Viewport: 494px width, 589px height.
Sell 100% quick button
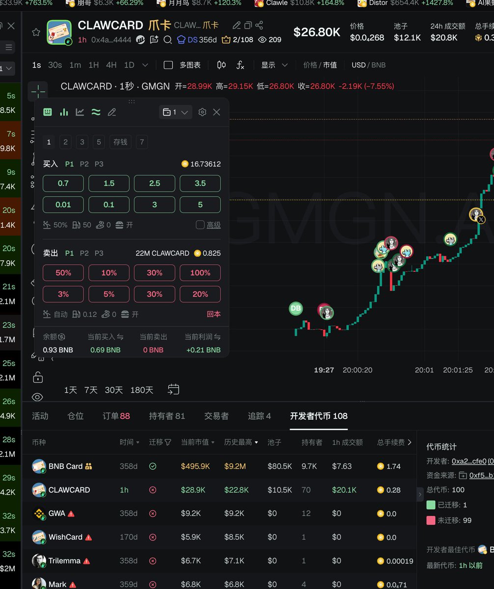tap(200, 272)
